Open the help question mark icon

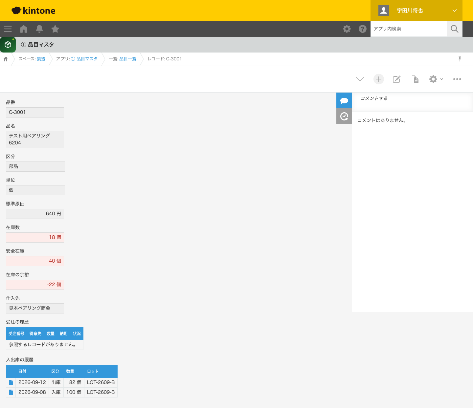point(363,29)
